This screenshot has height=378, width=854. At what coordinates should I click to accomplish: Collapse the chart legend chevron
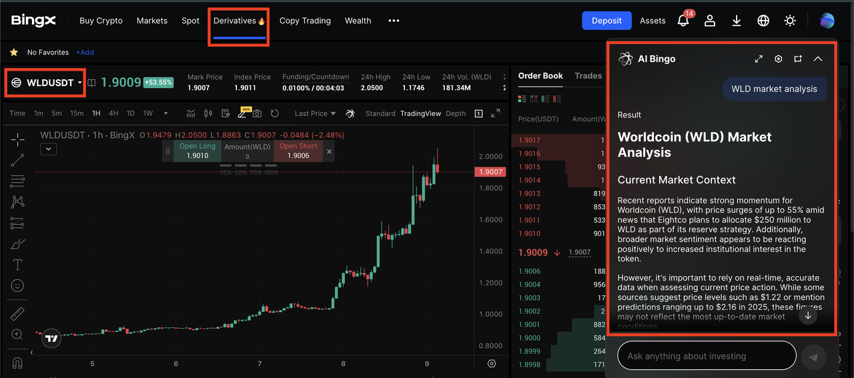coord(48,149)
